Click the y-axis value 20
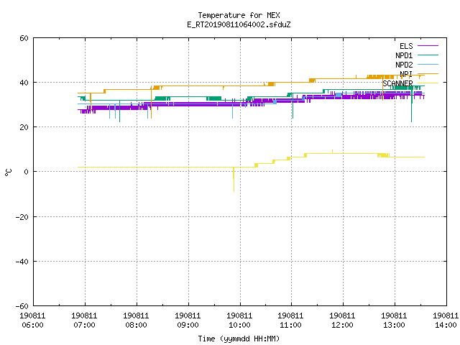This screenshot has height=345, width=460. click(24, 127)
